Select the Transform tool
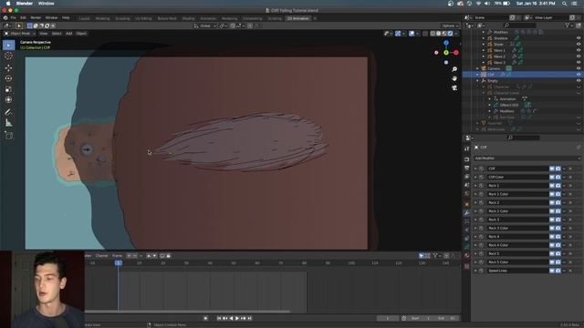The image size is (584, 328). pos(8,99)
